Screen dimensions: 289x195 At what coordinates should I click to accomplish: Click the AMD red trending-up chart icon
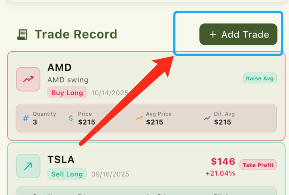coord(28,79)
